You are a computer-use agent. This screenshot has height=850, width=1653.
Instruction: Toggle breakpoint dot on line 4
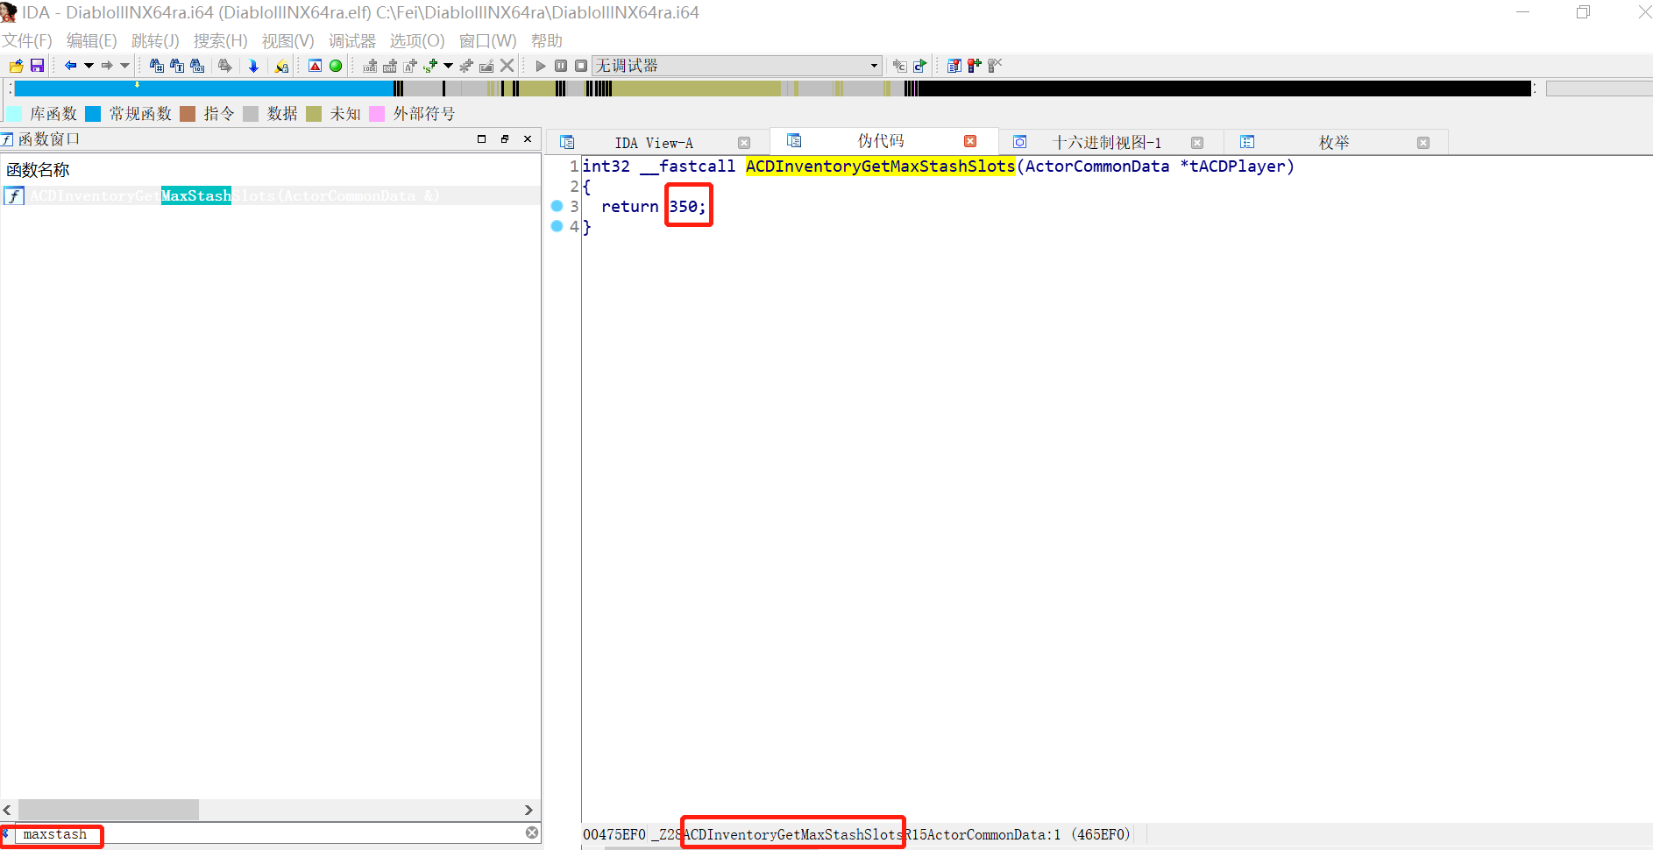[x=557, y=226]
